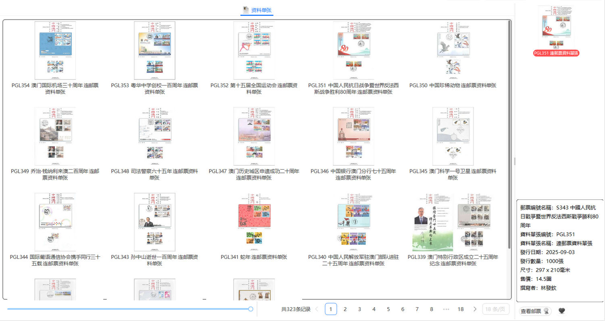Click the 查看邮票 view stamps button
Viewport: 605px width, 321px height.
click(x=535, y=311)
